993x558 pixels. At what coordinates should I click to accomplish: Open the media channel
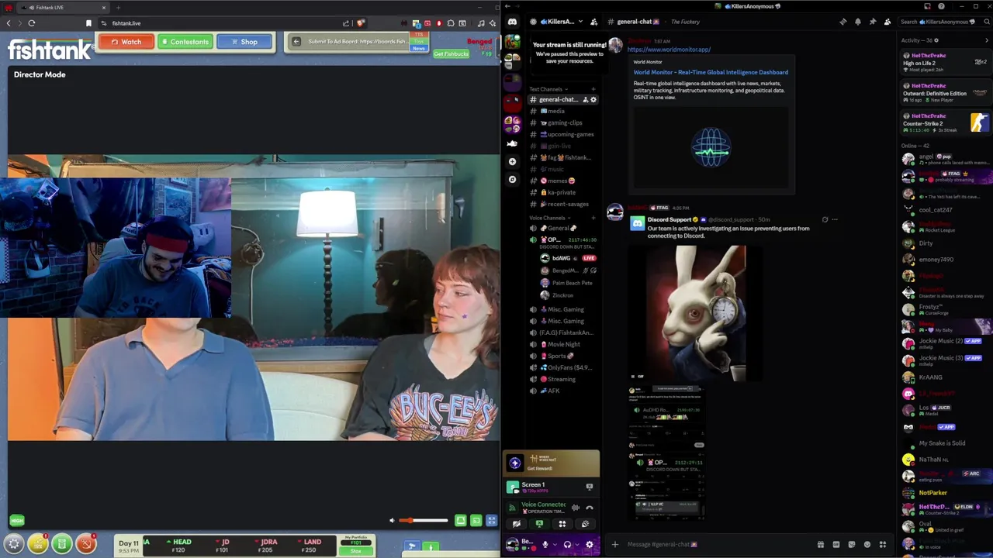click(x=562, y=111)
